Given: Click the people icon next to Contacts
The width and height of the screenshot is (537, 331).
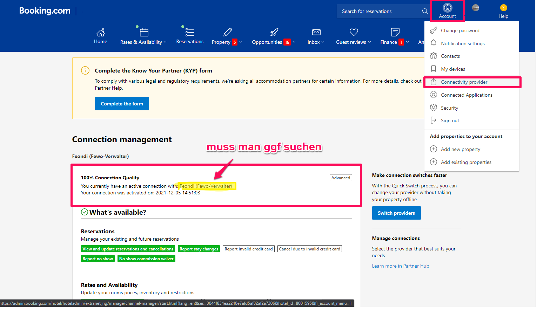Looking at the screenshot, I should click(434, 56).
